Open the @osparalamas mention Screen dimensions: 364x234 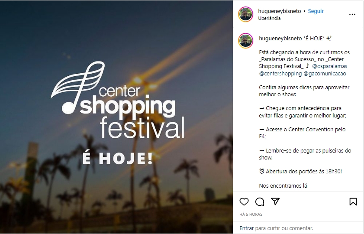click(x=329, y=66)
